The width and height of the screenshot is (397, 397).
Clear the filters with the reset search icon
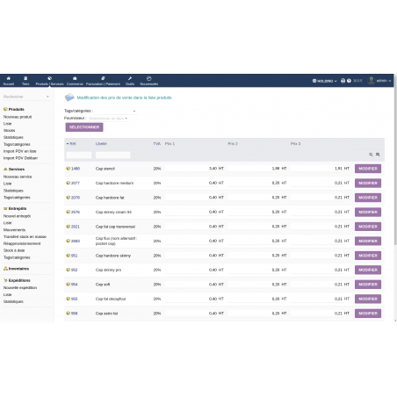(378, 155)
